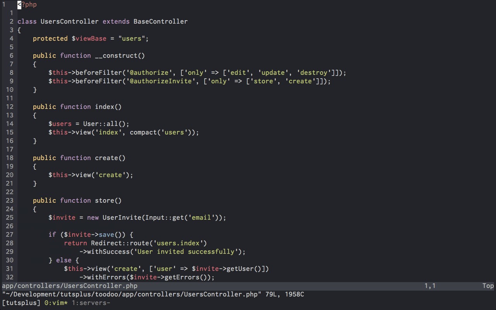496x310 pixels.
Task: Click 'store()' function name on line 23
Action: click(108, 201)
